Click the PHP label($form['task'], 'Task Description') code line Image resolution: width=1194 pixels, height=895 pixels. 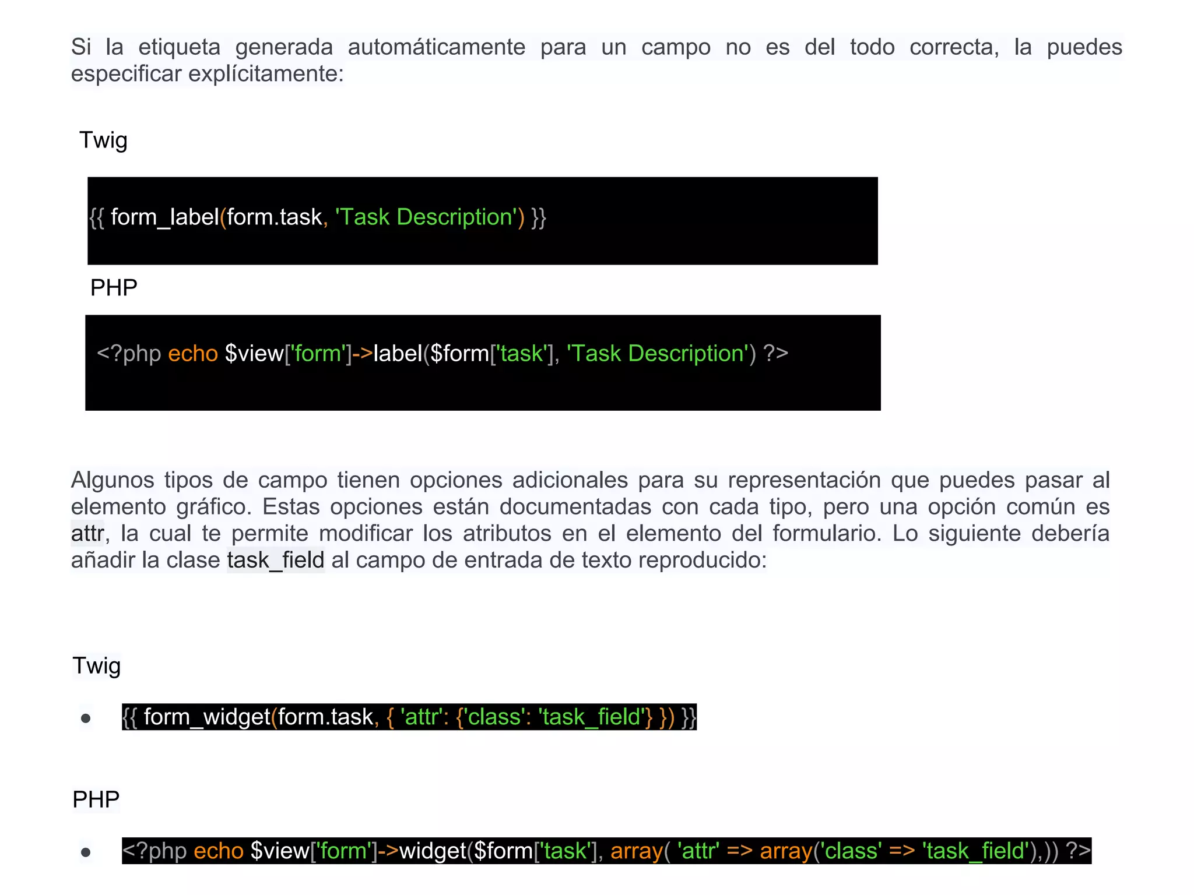pyautogui.click(x=443, y=354)
